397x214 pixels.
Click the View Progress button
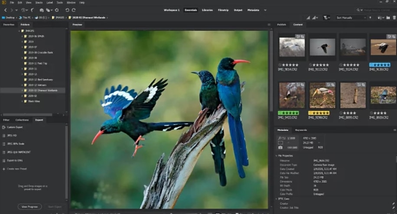(x=29, y=207)
